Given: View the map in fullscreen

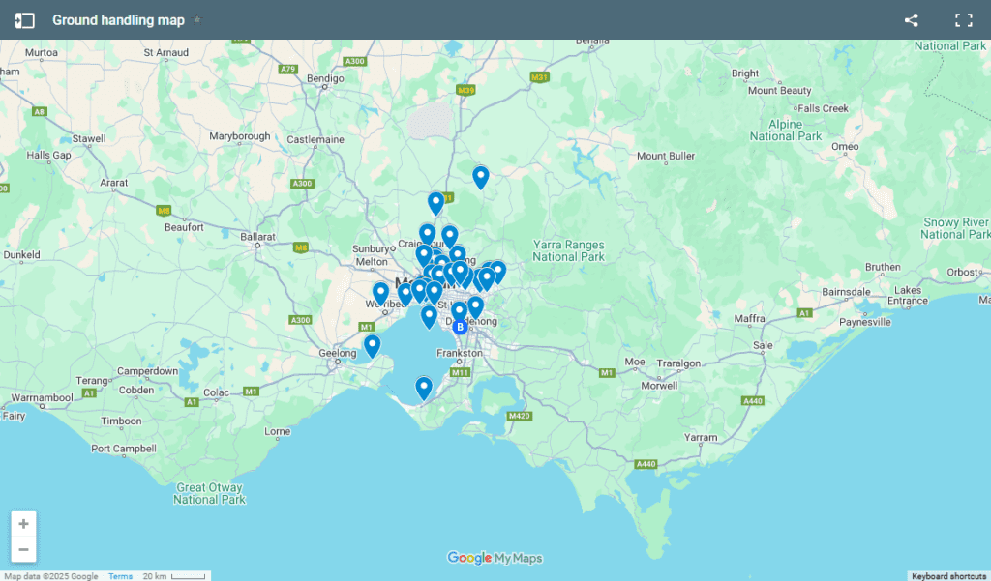Looking at the screenshot, I should [x=963, y=20].
